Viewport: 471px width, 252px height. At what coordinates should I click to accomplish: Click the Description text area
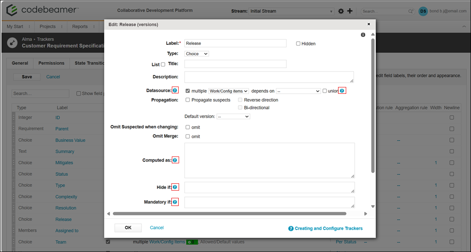click(x=269, y=77)
